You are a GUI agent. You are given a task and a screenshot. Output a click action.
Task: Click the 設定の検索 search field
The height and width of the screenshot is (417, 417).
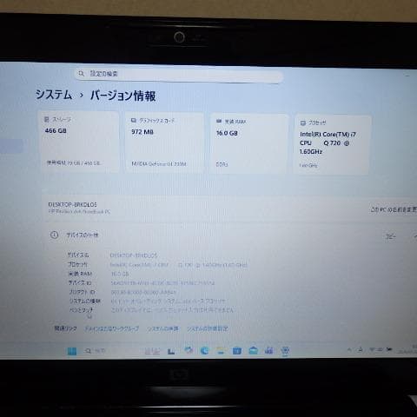(x=179, y=75)
